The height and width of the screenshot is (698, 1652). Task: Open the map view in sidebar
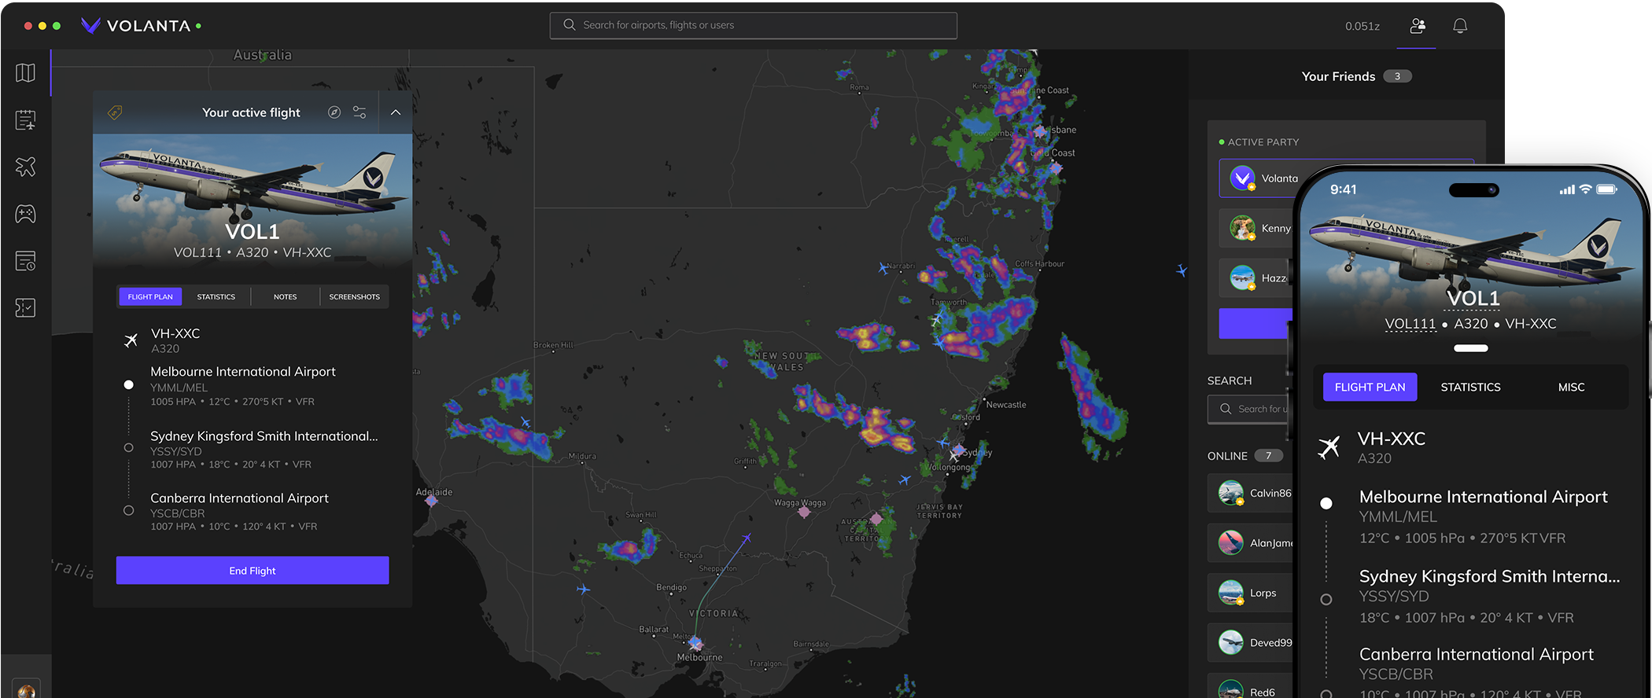pos(25,73)
